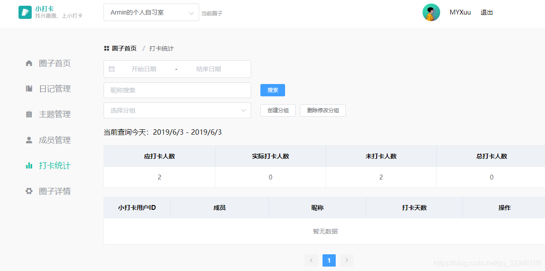The width and height of the screenshot is (545, 271).
Task: Click the 打卡天数 column header
Action: pos(415,208)
